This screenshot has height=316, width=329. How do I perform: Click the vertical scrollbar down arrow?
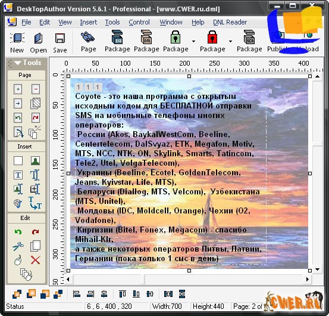point(317,269)
